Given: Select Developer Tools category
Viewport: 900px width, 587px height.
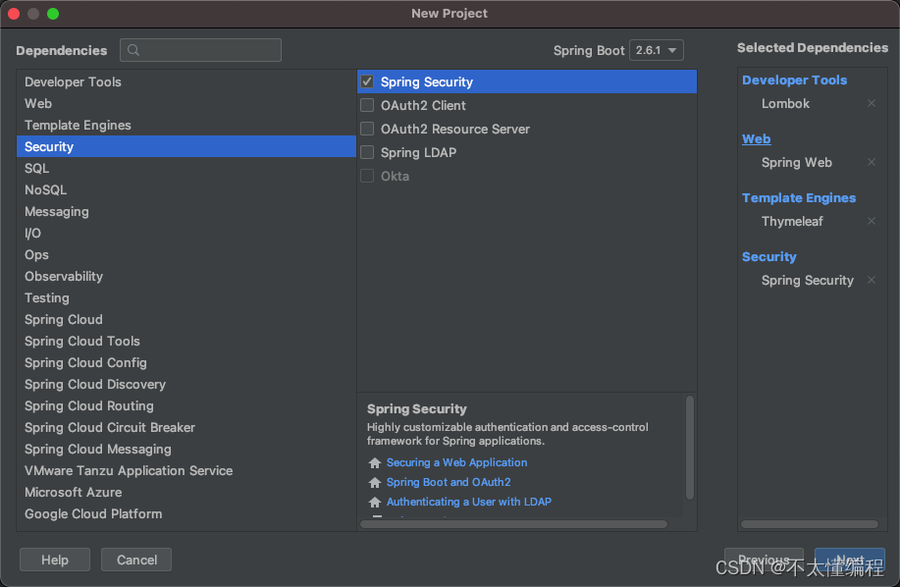Looking at the screenshot, I should (x=186, y=82).
